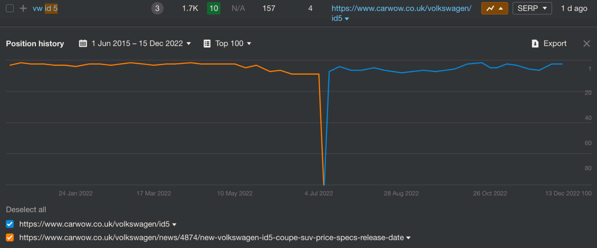The image size is (597, 248).
Task: Toggle the checkbox for the id5 URL
Action: (10, 224)
